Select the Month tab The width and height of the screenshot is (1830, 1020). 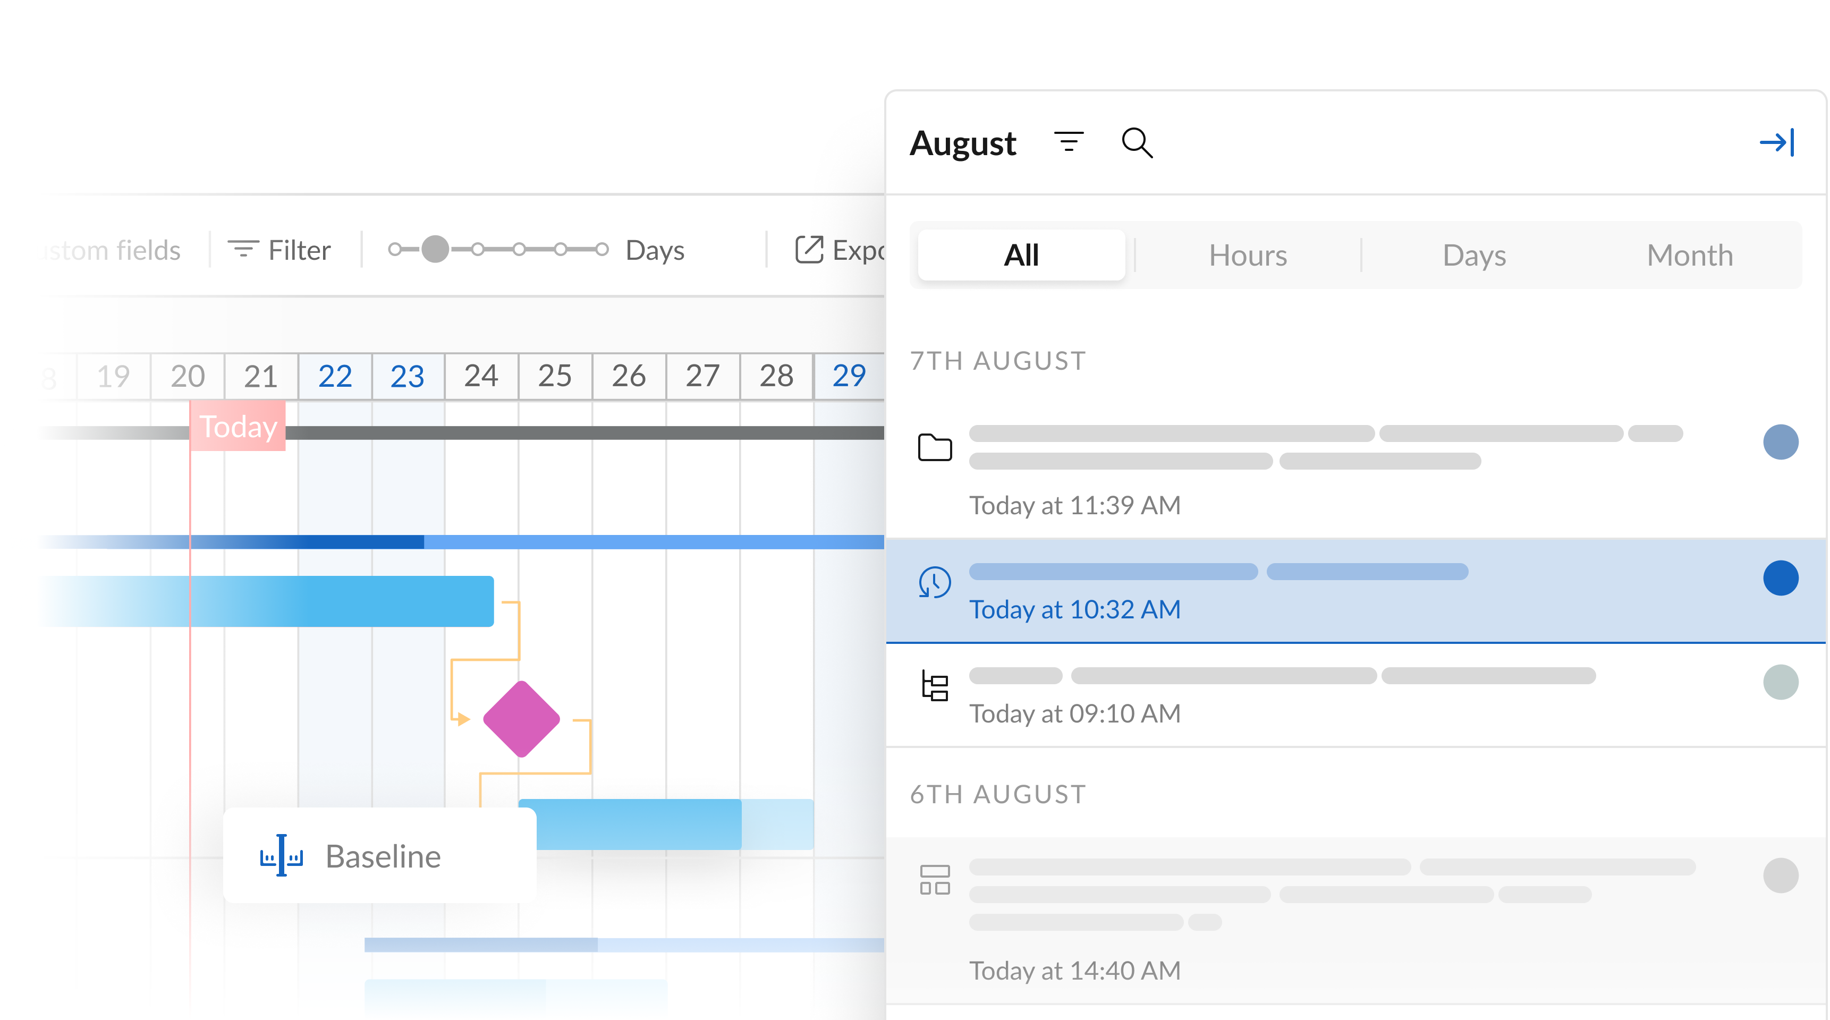click(1689, 255)
